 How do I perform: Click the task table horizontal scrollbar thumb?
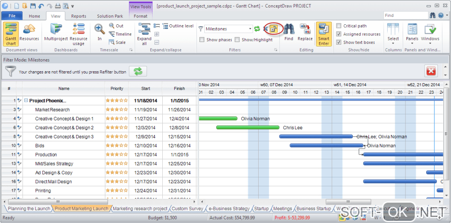click(57, 202)
